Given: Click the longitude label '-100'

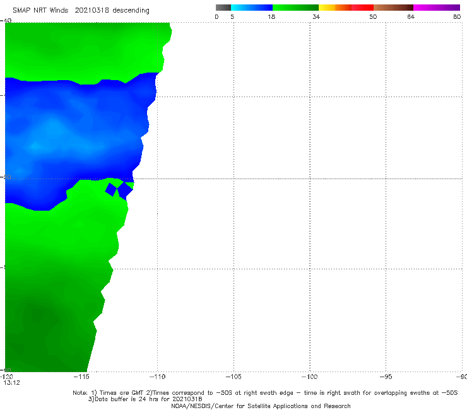Looking at the screenshot, I should [310, 377].
